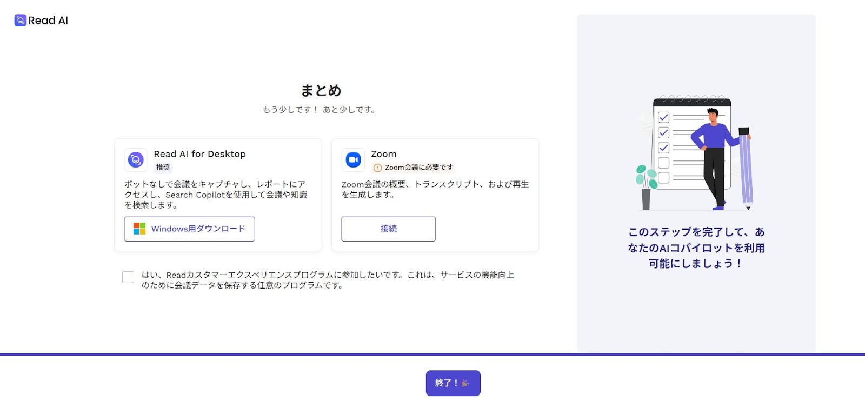
Task: Click the Read AI for Desktop app icon
Action: pyautogui.click(x=136, y=159)
